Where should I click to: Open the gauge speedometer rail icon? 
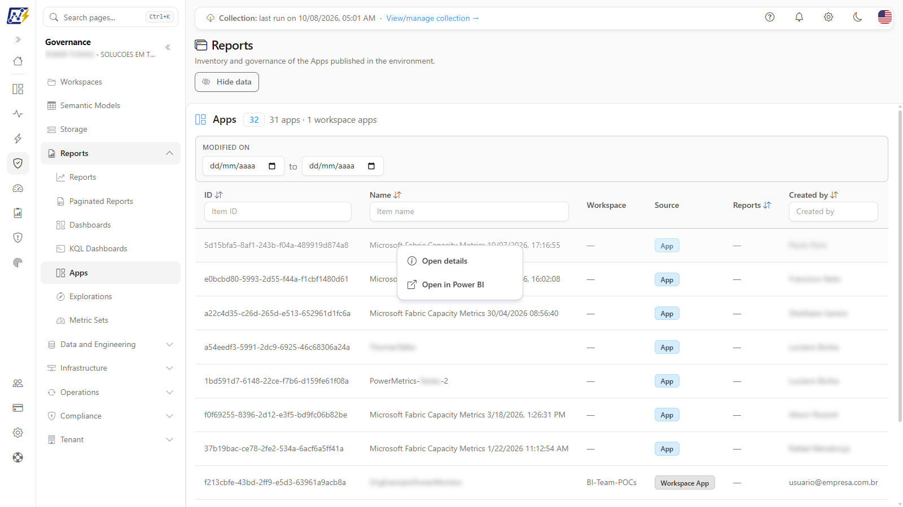tap(18, 188)
